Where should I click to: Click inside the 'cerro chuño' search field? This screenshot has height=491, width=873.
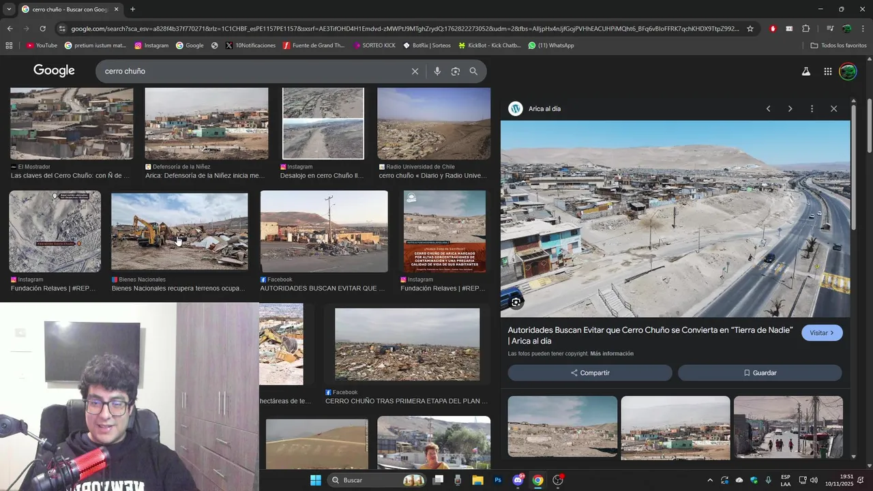[x=252, y=72]
